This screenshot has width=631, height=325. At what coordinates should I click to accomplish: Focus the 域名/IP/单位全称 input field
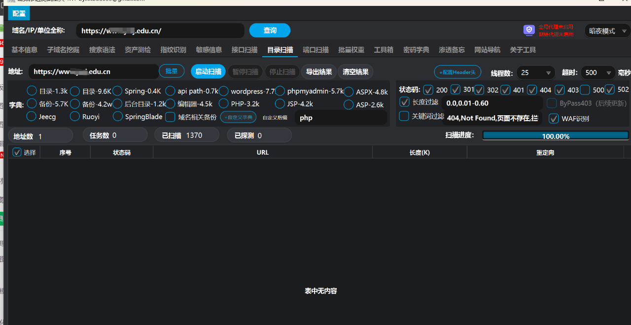(x=160, y=31)
